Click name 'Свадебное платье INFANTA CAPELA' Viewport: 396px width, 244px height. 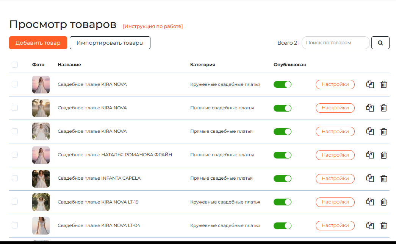tap(99, 178)
